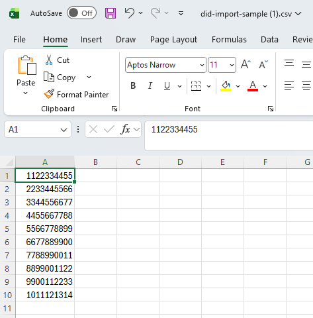The width and height of the screenshot is (313, 318).
Task: Click the Name Box showing A1
Action: (x=38, y=129)
